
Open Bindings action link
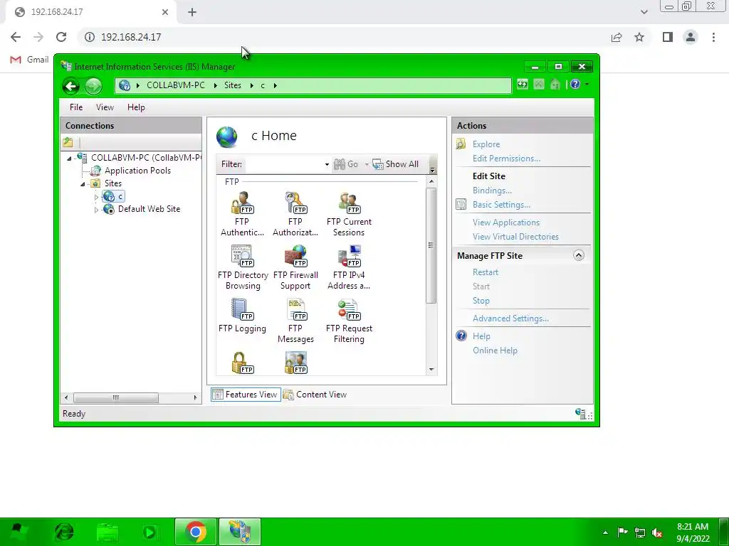click(x=492, y=191)
